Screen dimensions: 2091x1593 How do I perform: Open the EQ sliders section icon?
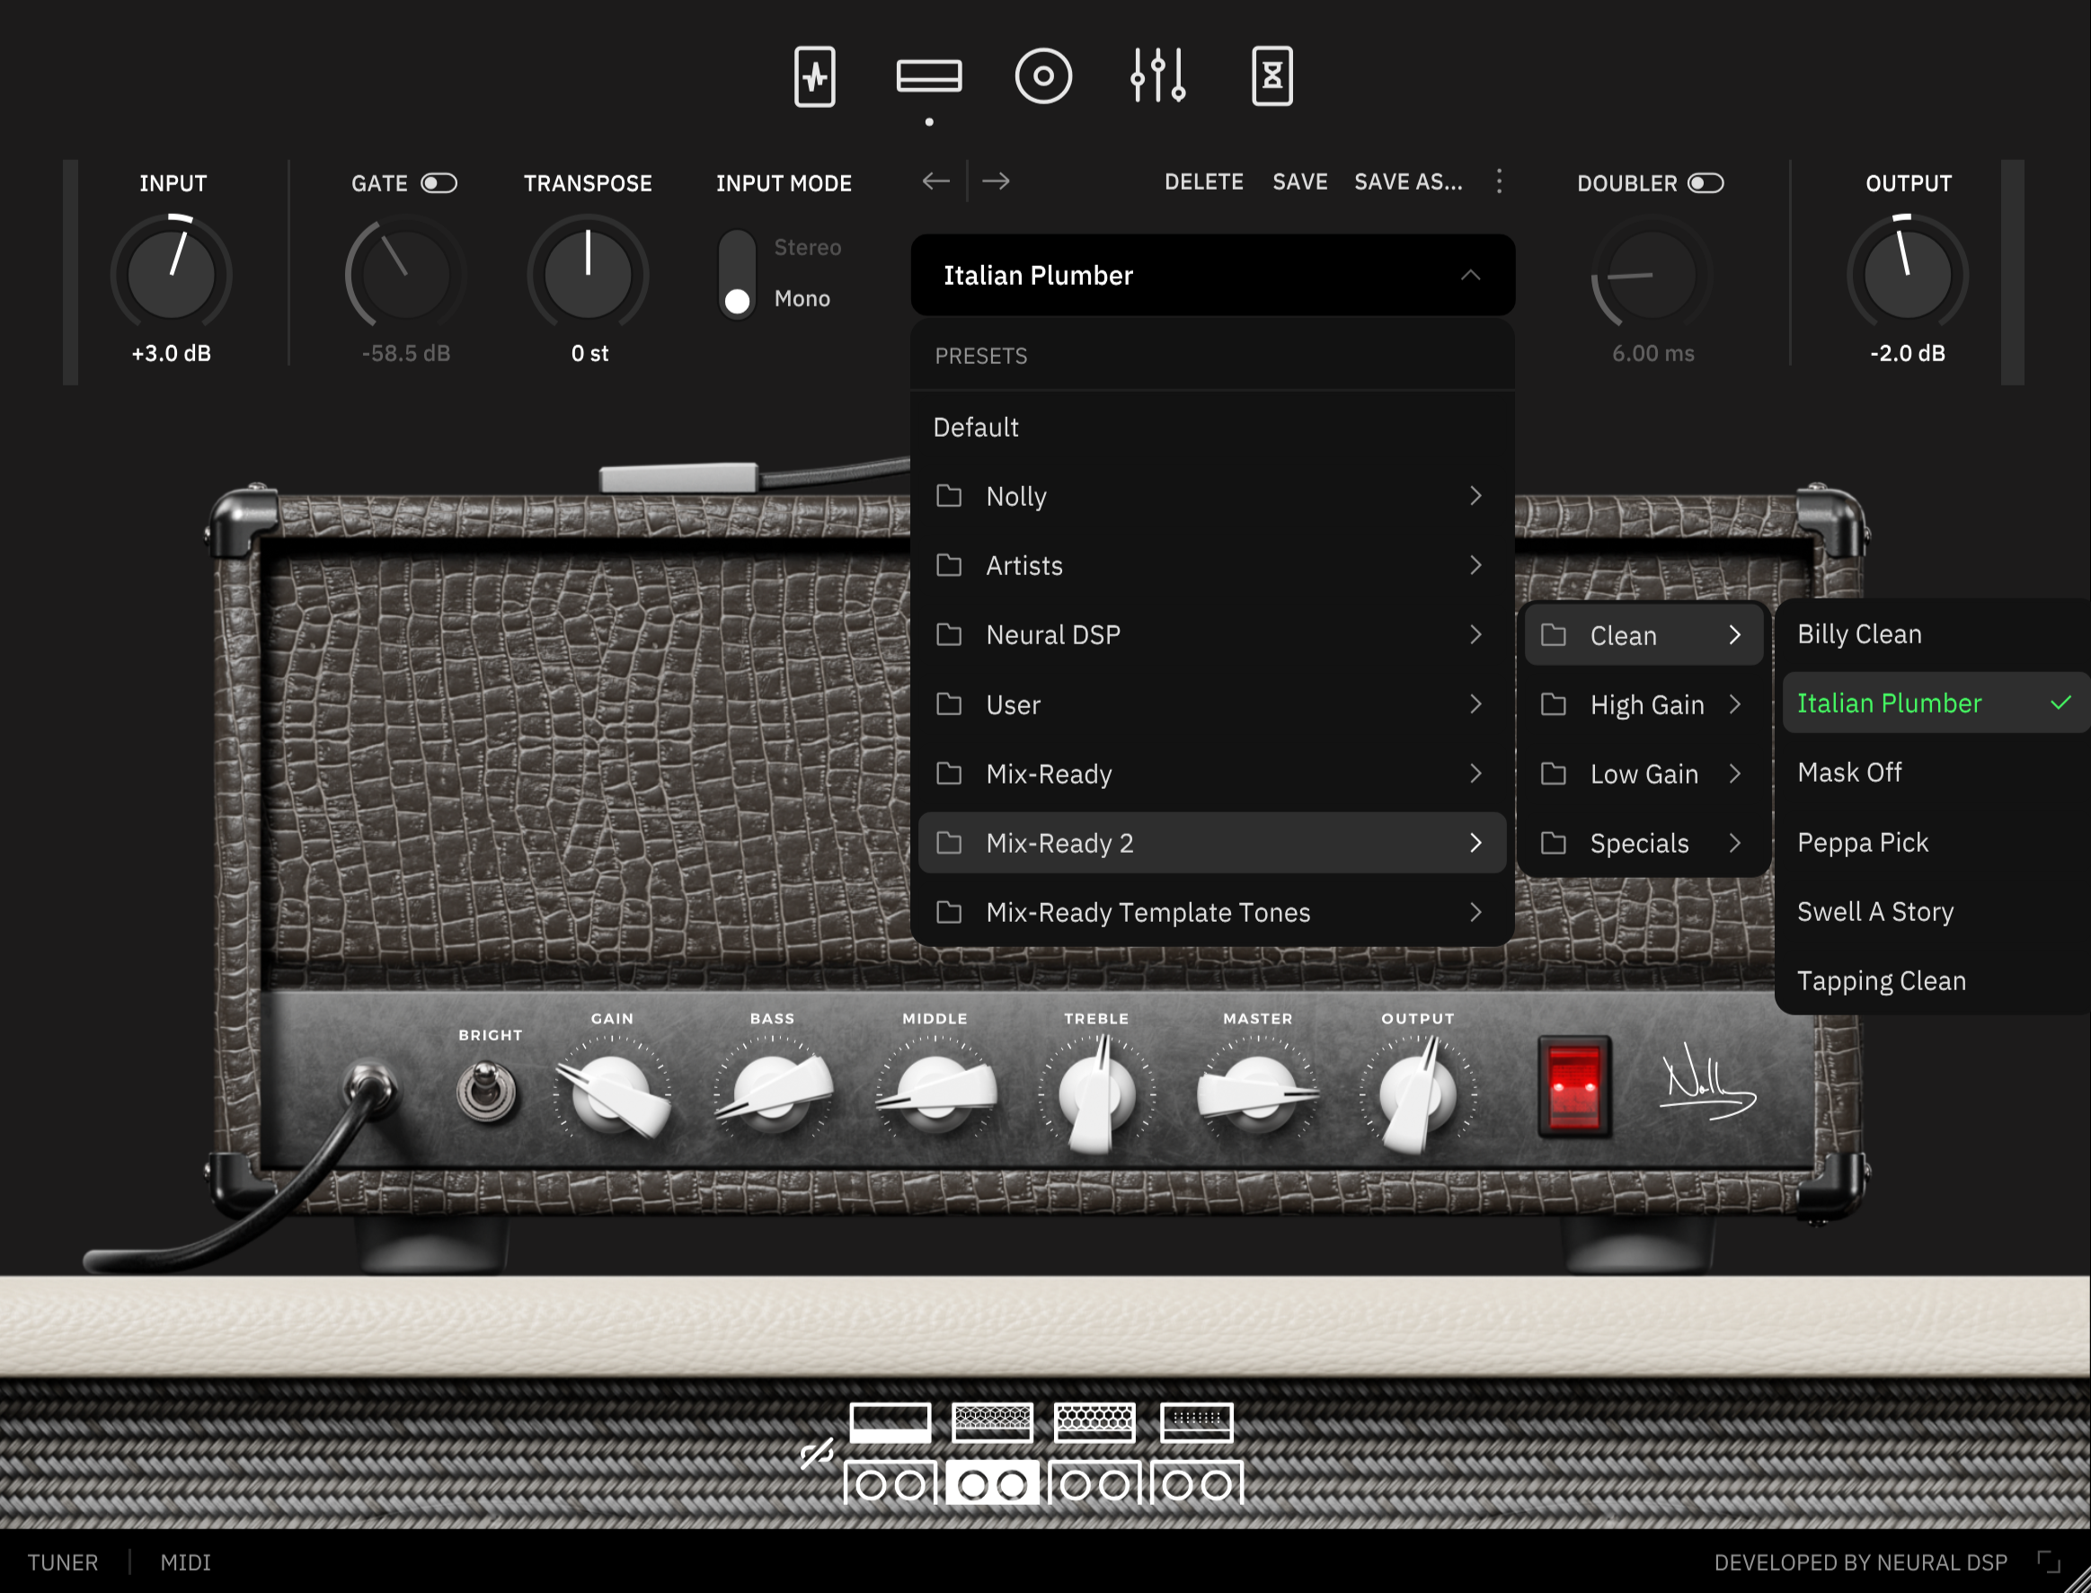tap(1158, 78)
